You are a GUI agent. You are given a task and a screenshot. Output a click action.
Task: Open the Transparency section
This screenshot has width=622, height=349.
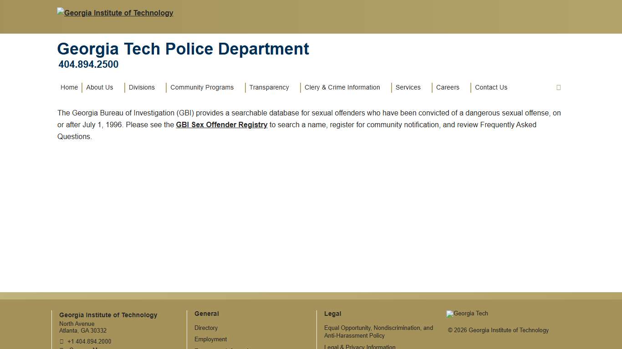269,87
